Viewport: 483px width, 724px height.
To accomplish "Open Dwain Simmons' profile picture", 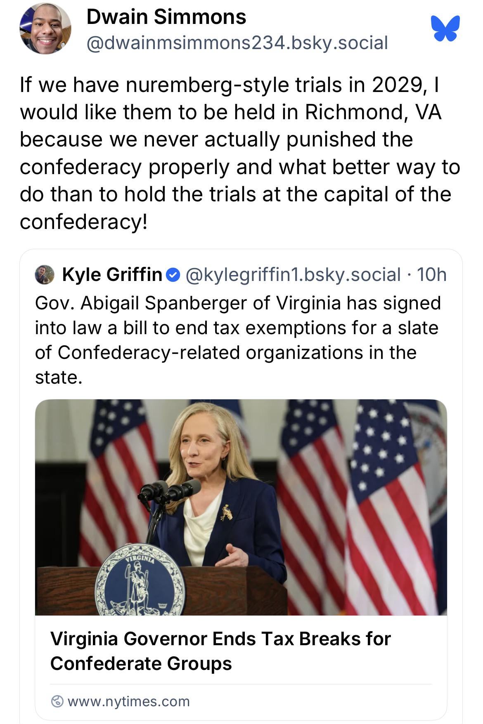I will click(45, 28).
